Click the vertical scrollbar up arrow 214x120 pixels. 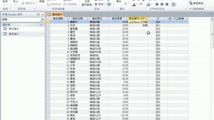(x=212, y=19)
